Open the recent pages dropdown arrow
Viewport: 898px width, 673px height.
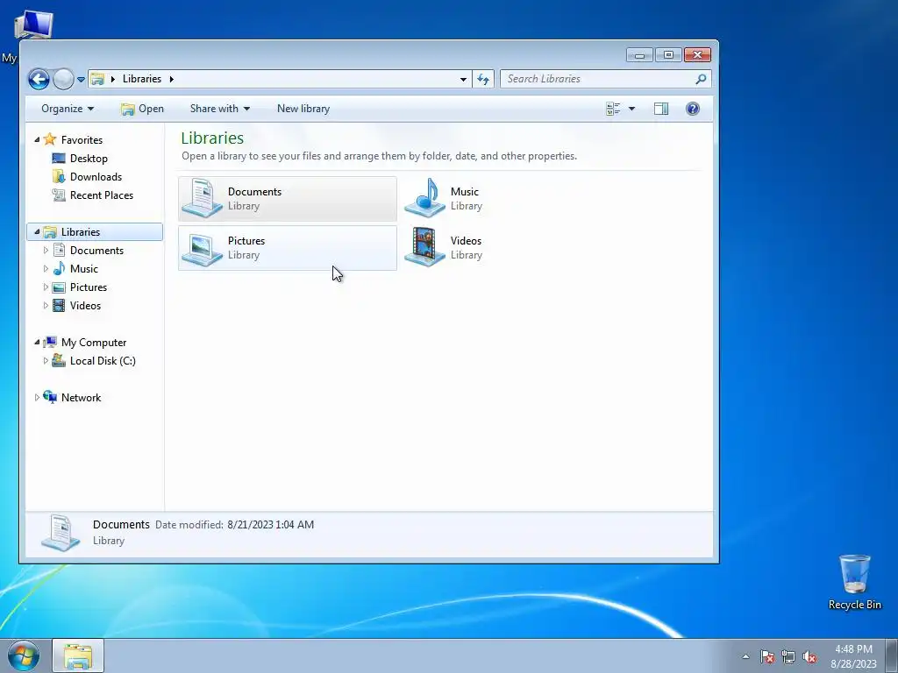click(x=81, y=80)
